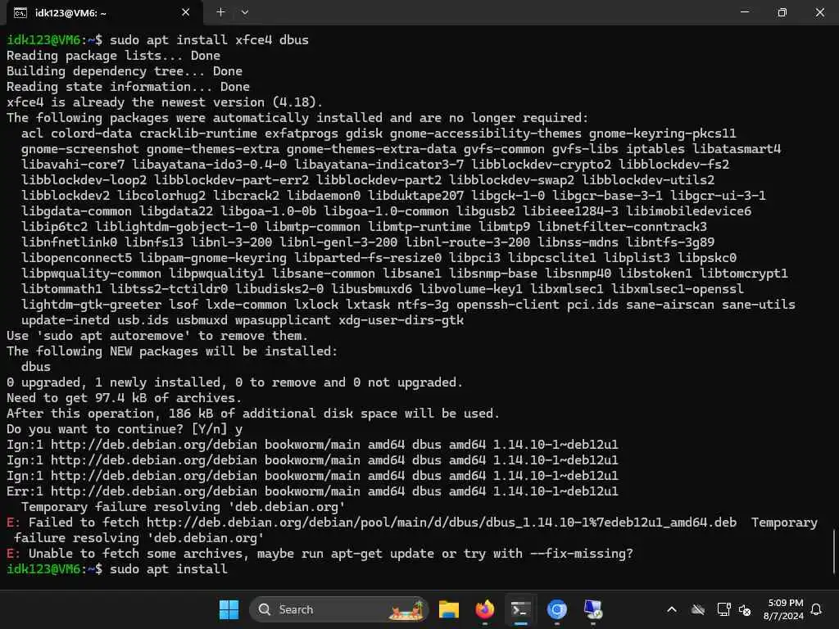
Task: Click the terminal tab's command prompt icon
Action: [x=20, y=13]
